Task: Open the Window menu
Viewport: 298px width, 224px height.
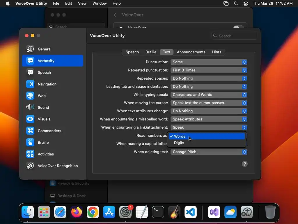Action: coord(100,3)
